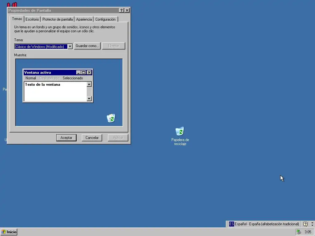Click the Ventana activa preview close button
This screenshot has height=236, width=315.
click(89, 73)
